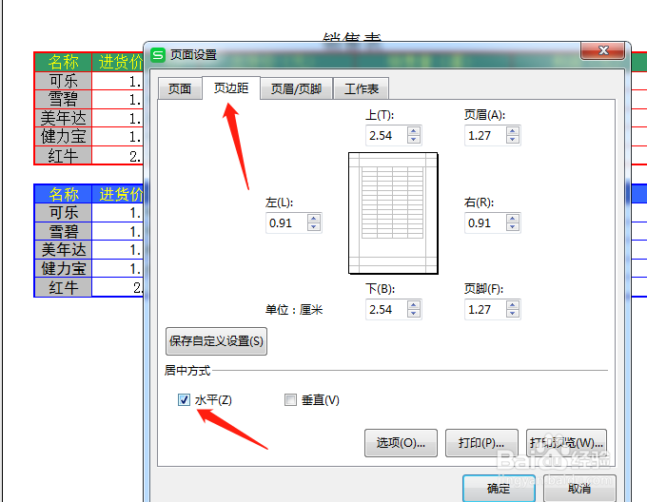Click 雪碧 cell in the blue table
Viewport: 647px width, 502px height.
coord(63,231)
